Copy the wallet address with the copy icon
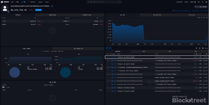This screenshot has width=209, height=105. point(52,6)
